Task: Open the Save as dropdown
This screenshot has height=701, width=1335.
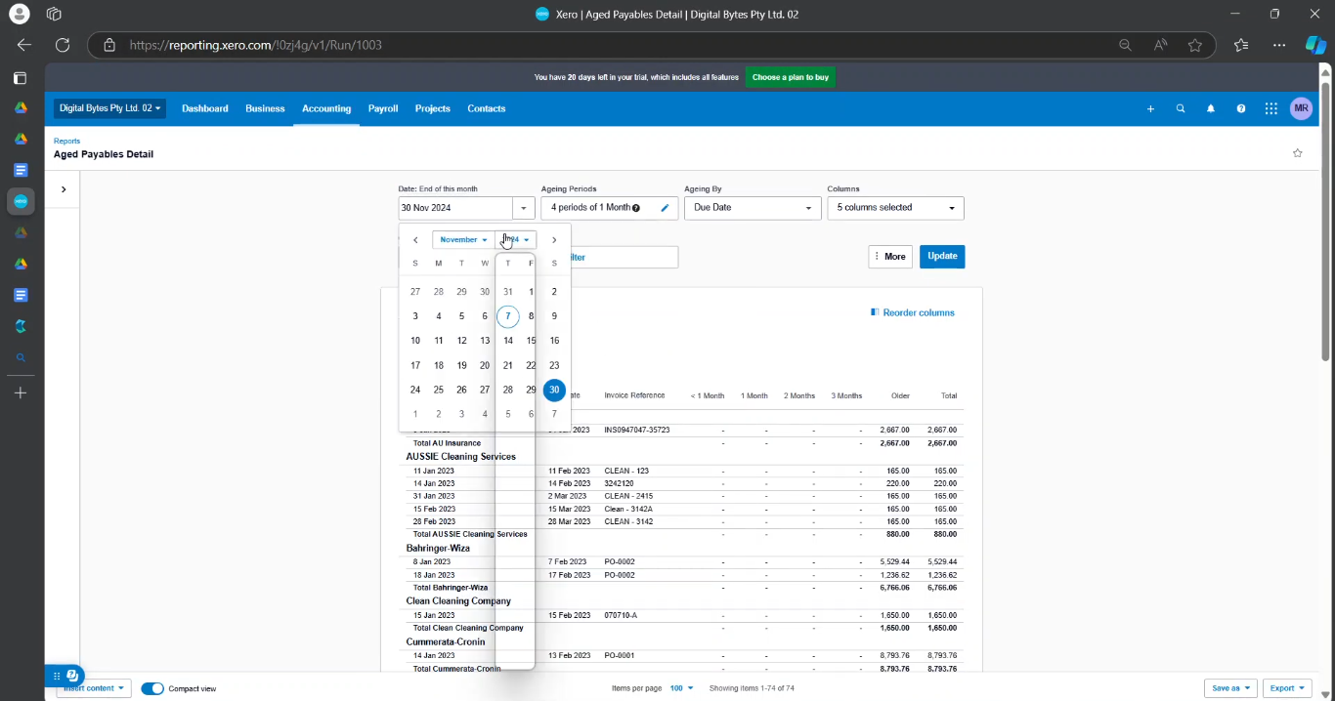Action: 1230,688
